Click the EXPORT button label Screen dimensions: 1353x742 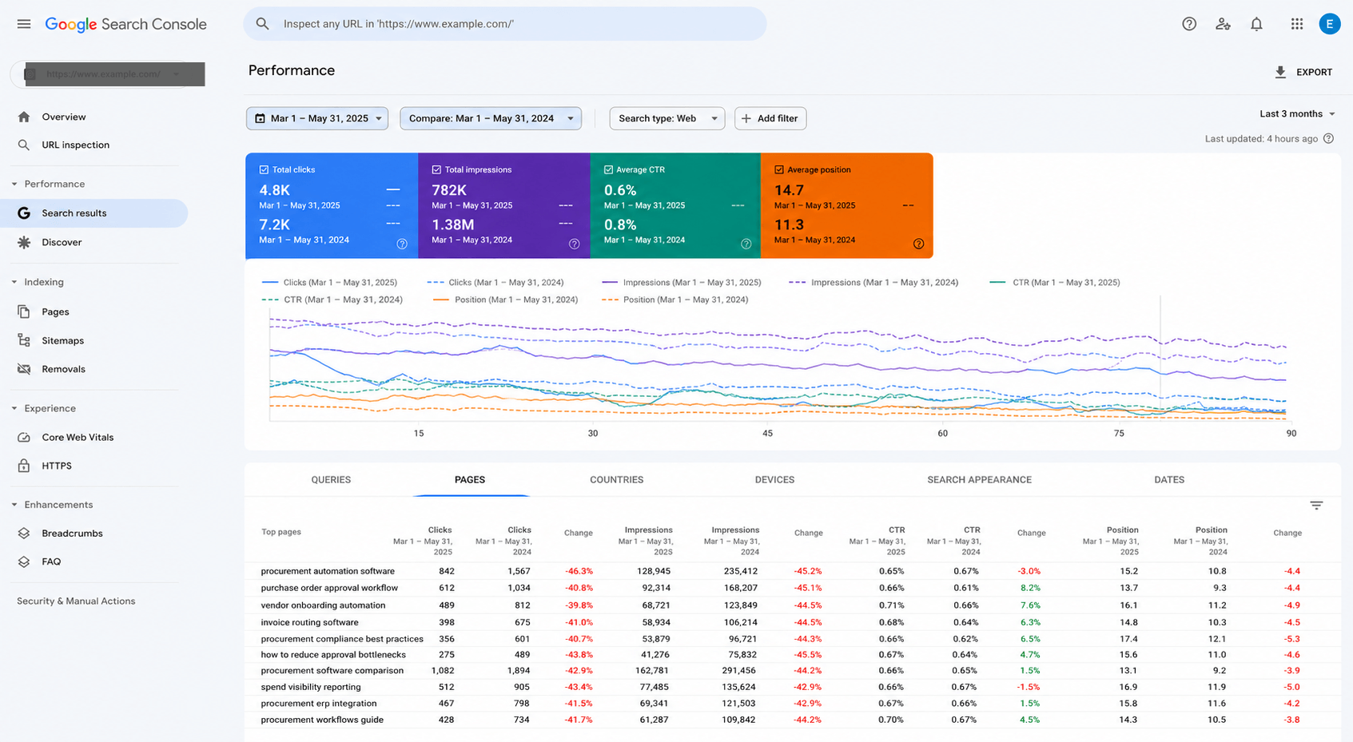click(x=1314, y=72)
